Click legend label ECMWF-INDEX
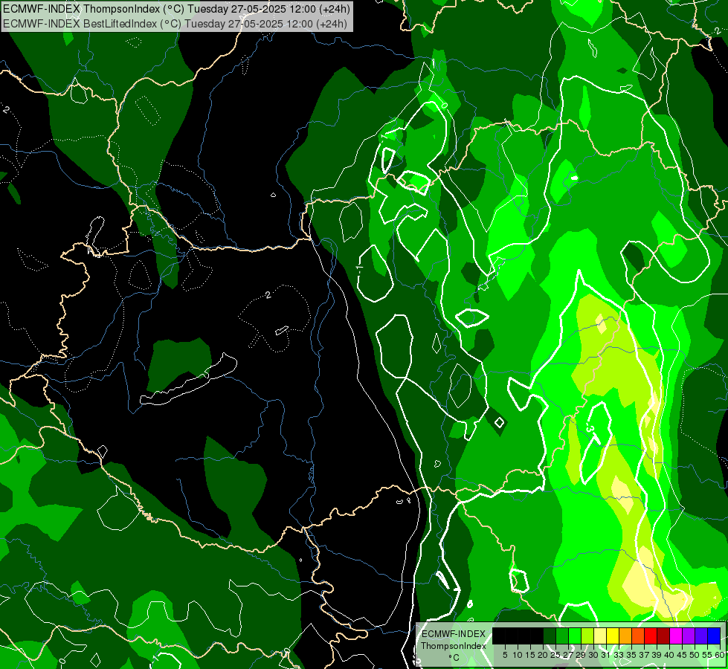The height and width of the screenshot is (669, 728). click(x=454, y=634)
